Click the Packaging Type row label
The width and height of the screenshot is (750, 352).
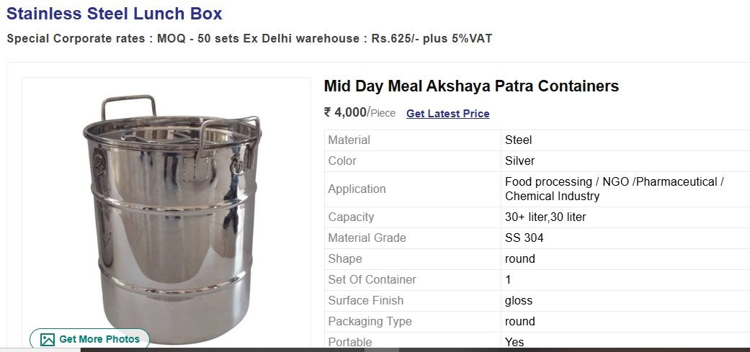click(370, 322)
